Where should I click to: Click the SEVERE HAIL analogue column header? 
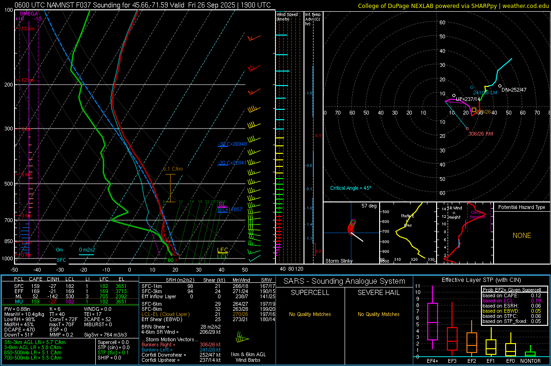[378, 293]
